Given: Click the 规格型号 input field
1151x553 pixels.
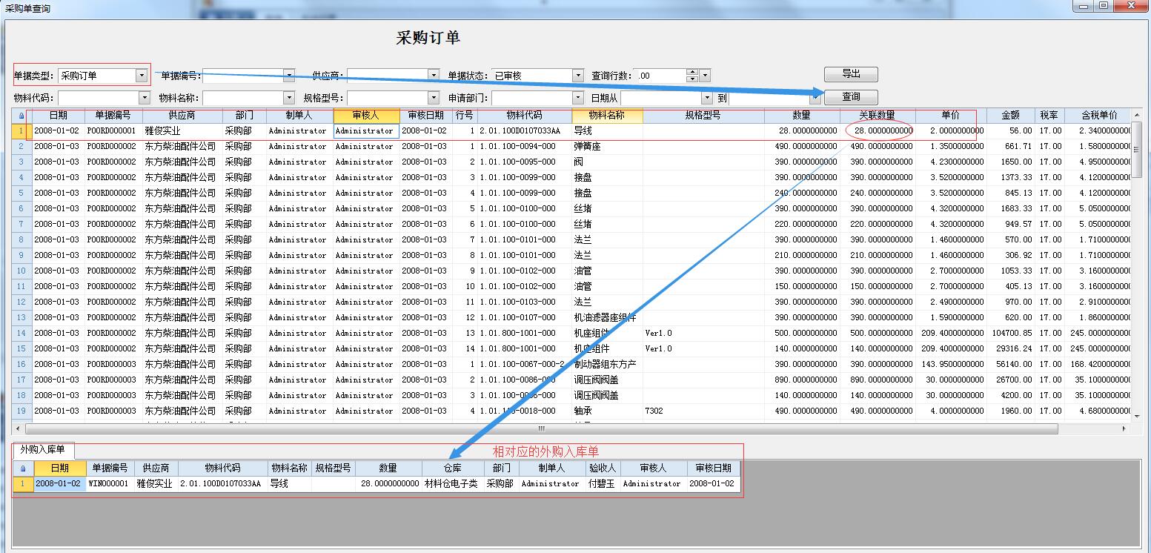Looking at the screenshot, I should pyautogui.click(x=385, y=96).
